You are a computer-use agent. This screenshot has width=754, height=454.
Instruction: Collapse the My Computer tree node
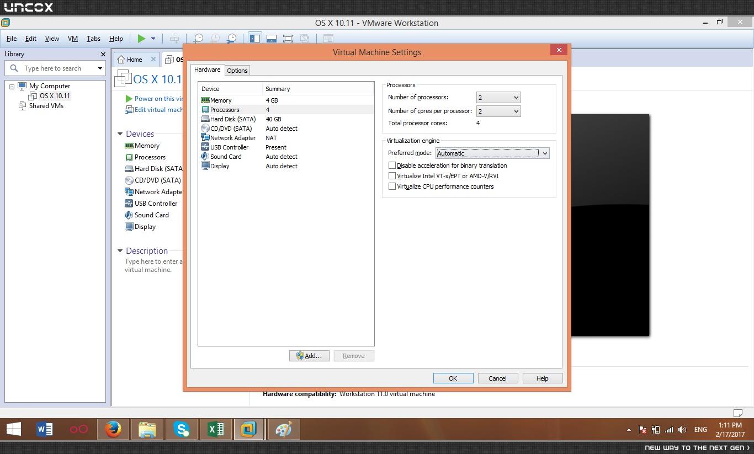tap(12, 87)
